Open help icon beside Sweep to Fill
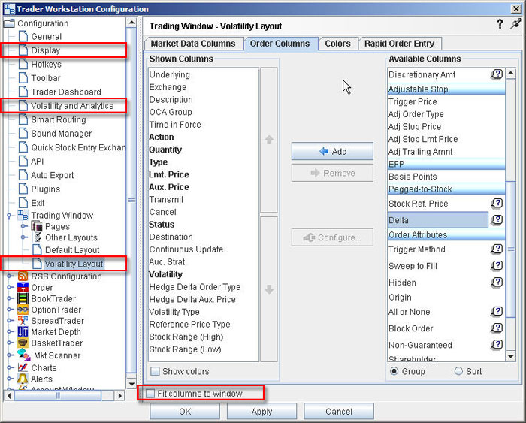Viewport: 526px width, 423px height. (x=497, y=266)
